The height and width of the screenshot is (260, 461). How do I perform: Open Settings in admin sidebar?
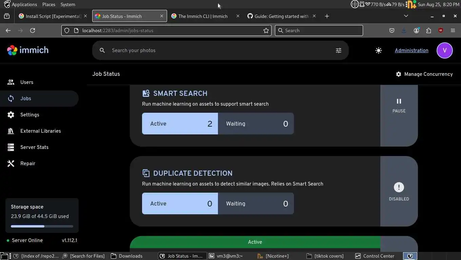(x=39, y=115)
